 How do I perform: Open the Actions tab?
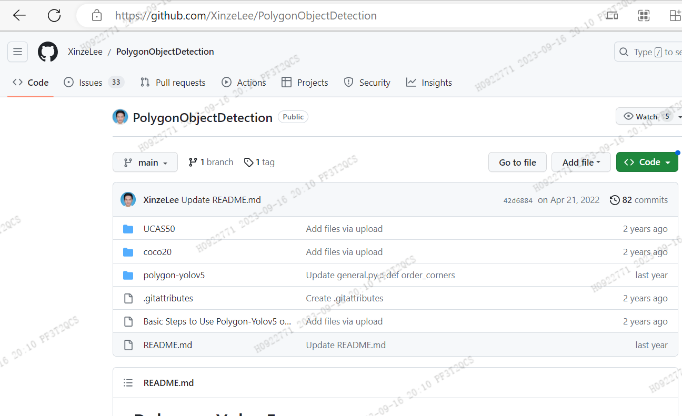(244, 83)
